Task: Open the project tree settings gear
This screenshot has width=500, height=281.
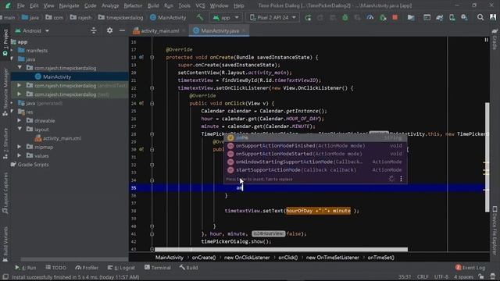Action: tap(109, 30)
